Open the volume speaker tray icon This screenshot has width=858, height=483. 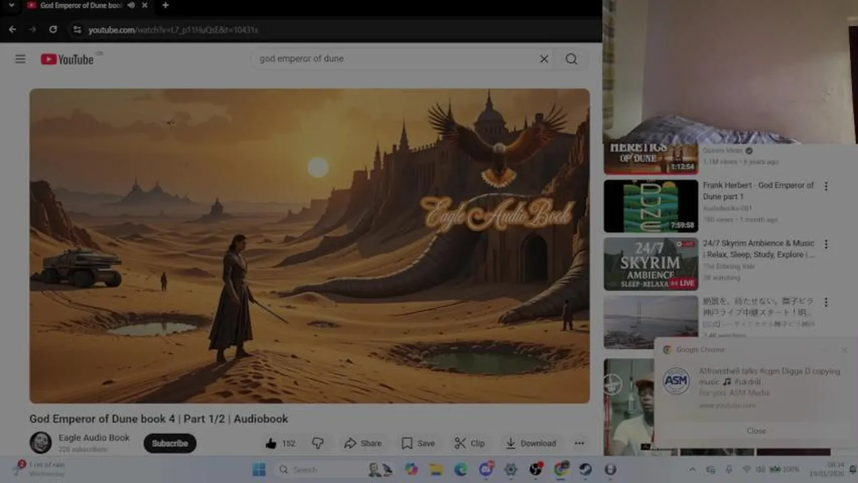tap(761, 470)
